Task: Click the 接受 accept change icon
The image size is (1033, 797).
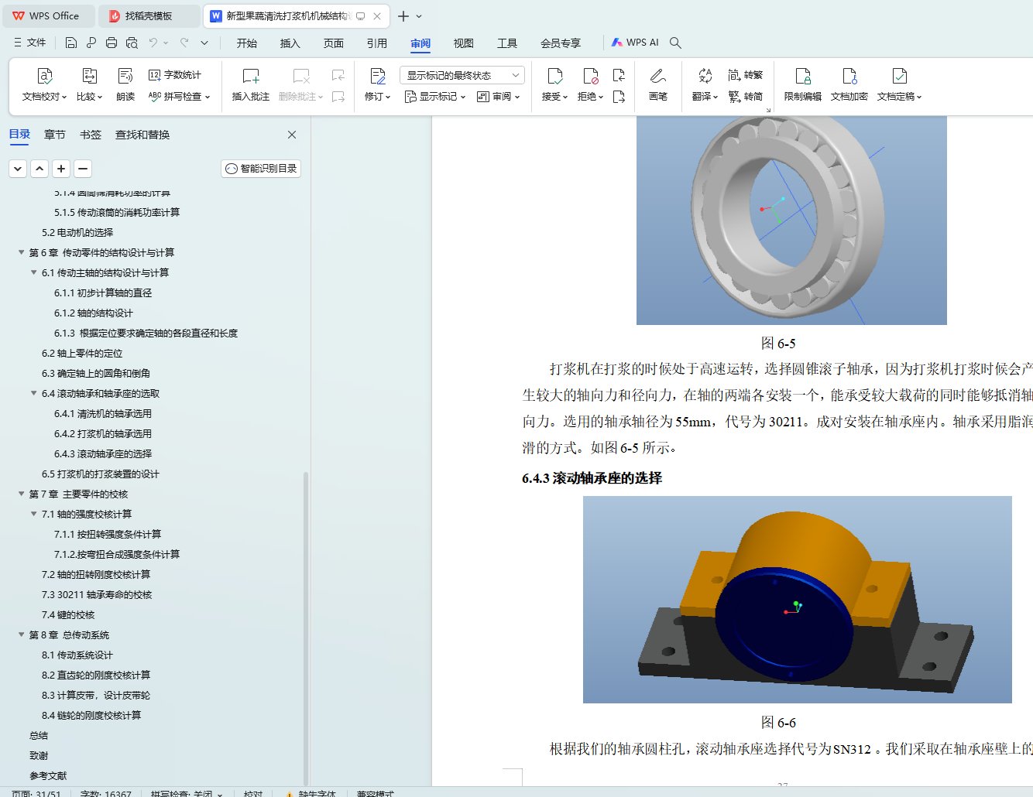Action: [x=554, y=77]
